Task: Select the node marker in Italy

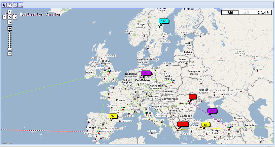Action: 147,113
